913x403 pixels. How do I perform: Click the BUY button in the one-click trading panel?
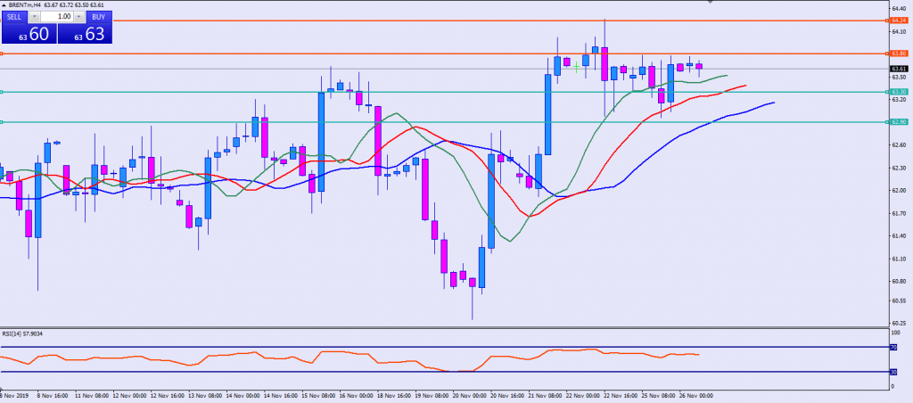point(96,16)
